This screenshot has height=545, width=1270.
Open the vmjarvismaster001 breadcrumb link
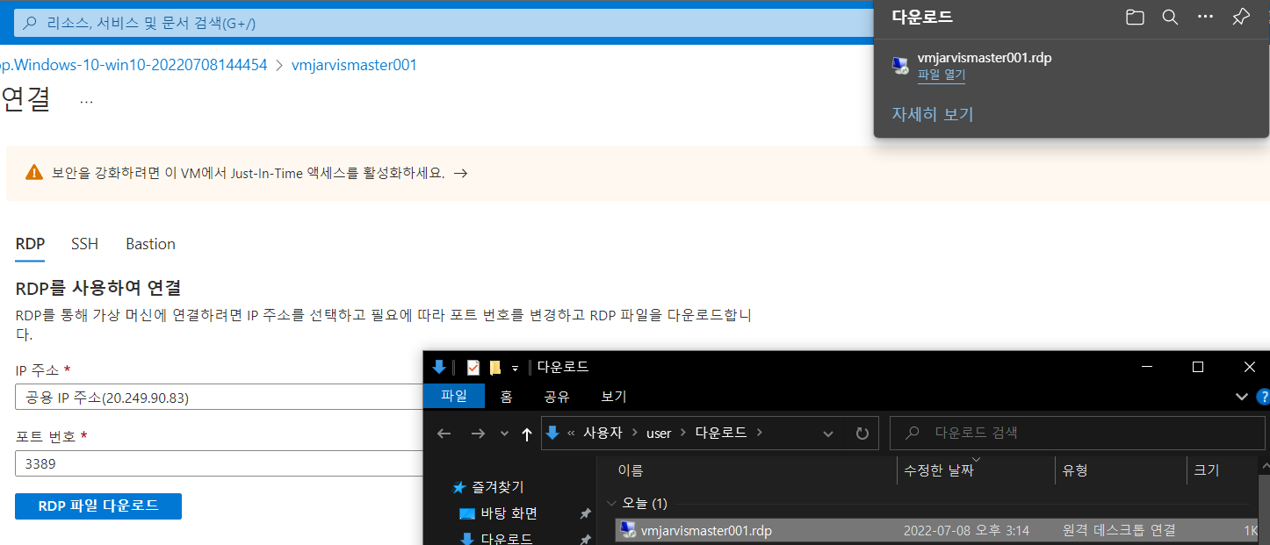click(x=354, y=65)
